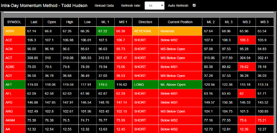Click ACT's MS Below Open cell
Viewport: 277px width, 133px height.
pyautogui.click(x=180, y=58)
